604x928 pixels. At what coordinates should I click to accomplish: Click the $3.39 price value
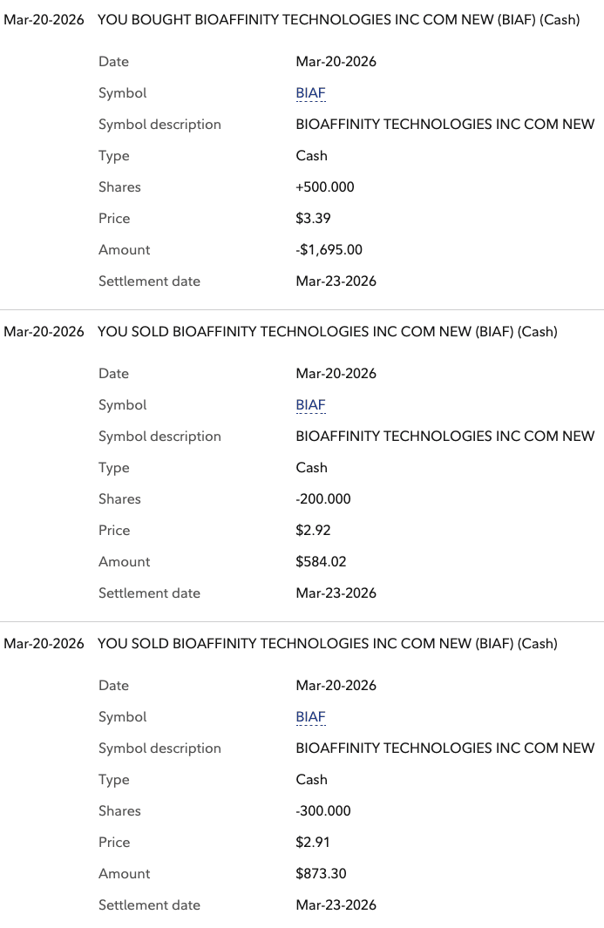pos(313,219)
